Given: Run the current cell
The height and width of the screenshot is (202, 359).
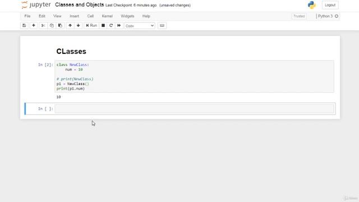Looking at the screenshot, I should (91, 25).
